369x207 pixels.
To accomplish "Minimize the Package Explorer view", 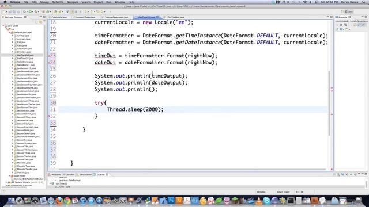I will [40, 17].
